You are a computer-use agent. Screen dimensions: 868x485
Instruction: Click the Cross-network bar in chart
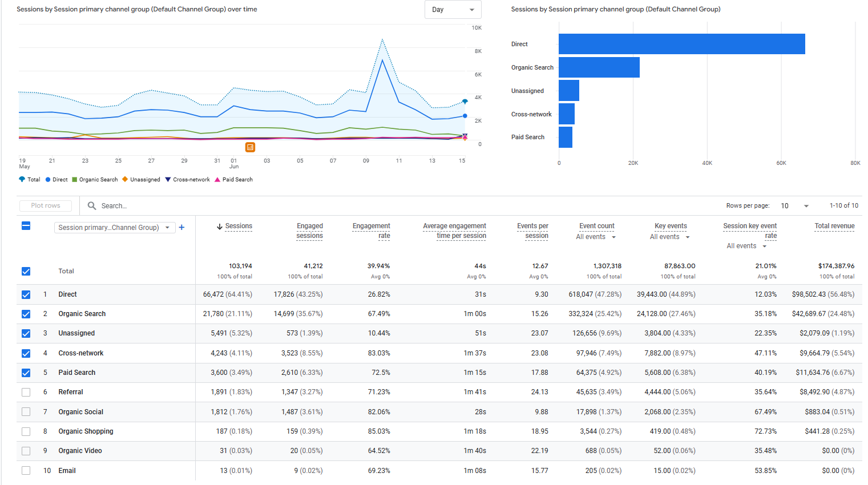pyautogui.click(x=567, y=114)
